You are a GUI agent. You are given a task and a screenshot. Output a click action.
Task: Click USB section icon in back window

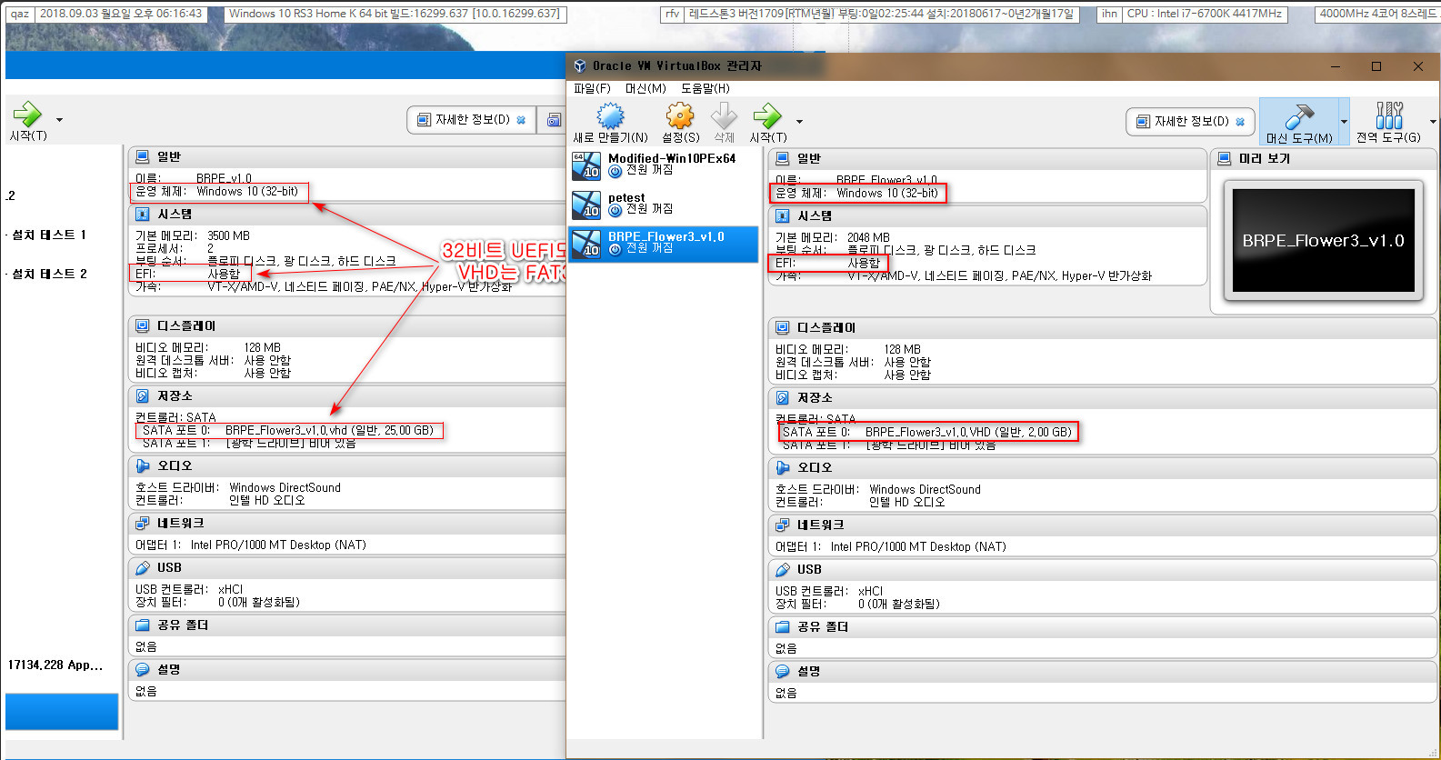tap(143, 567)
